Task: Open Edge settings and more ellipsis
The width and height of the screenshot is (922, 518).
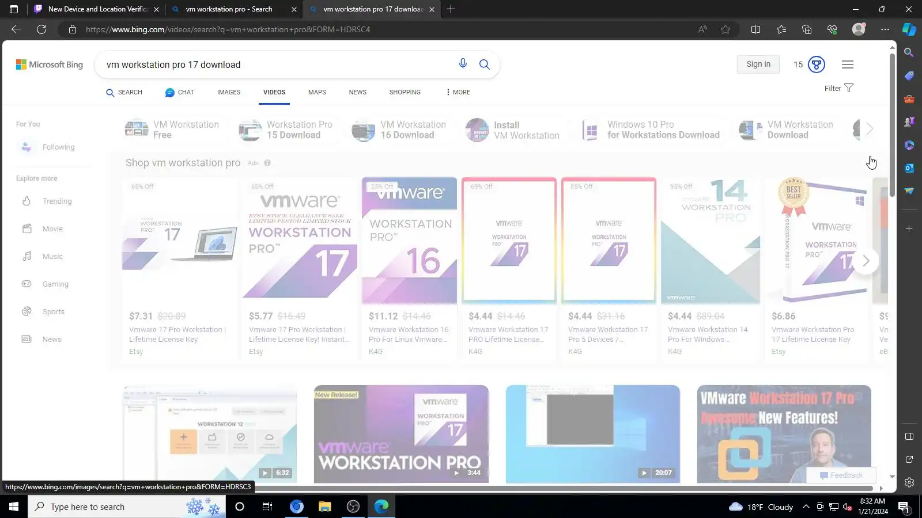Action: [885, 29]
